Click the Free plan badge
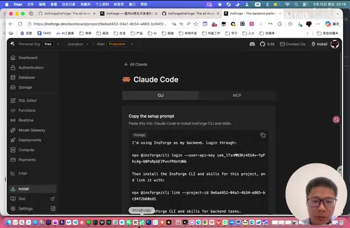This screenshot has width=350, height=228. pos(48,44)
